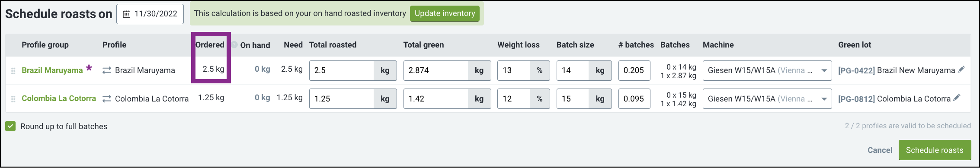Click the drag handle for Colombia La Cotorra row
Viewport: 980px width, 168px height.
13,99
